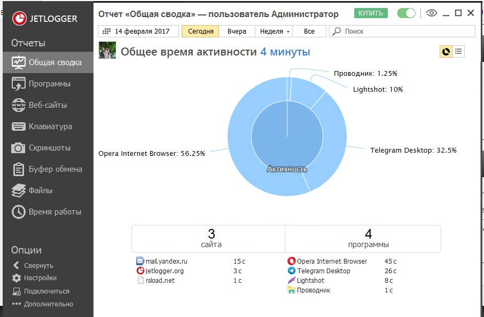This screenshot has width=484, height=317.
Task: Select the Сегодня period tab
Action: 201,31
